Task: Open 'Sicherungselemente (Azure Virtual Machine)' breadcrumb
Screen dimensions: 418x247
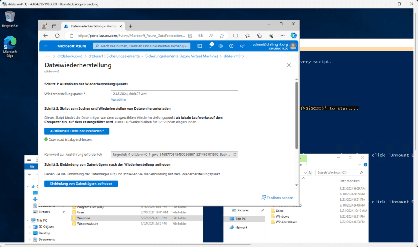Action: 182,56
